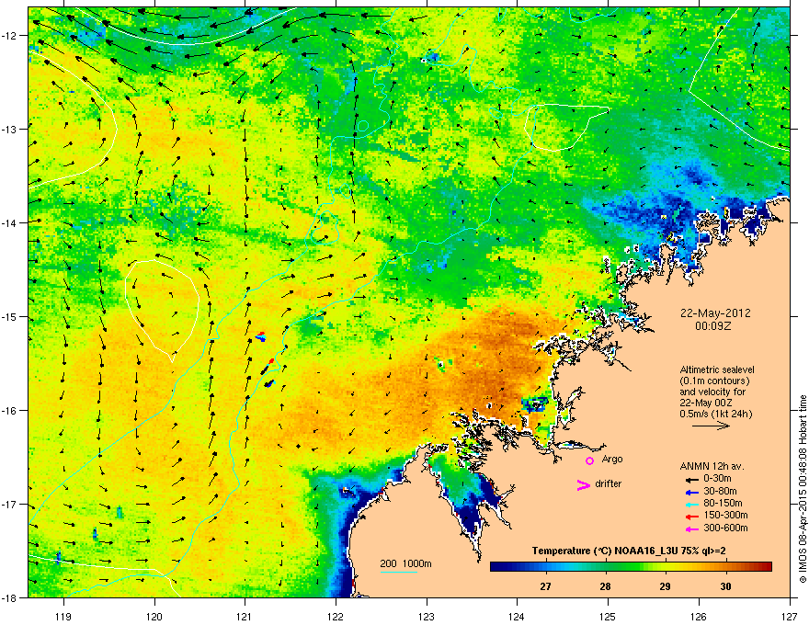The height and width of the screenshot is (625, 809).
Task: Click the longitude axis label 127
Action: pos(790,616)
